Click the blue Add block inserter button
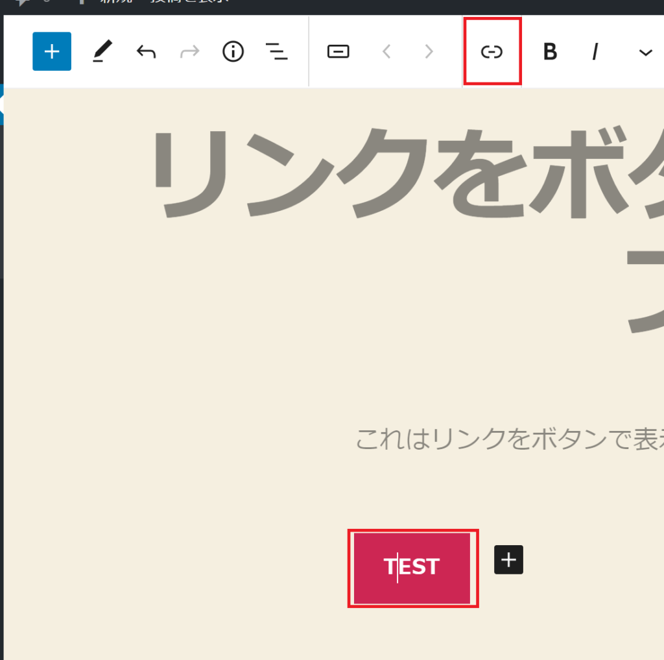 [x=52, y=51]
